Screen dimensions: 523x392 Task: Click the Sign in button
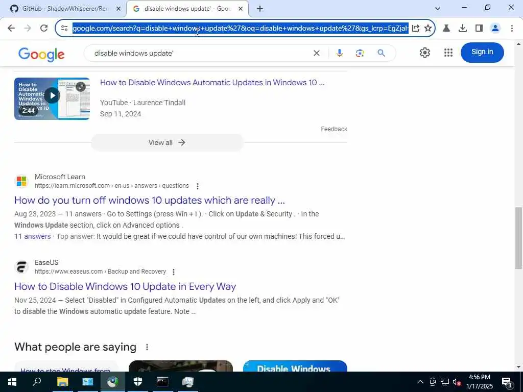tap(482, 53)
